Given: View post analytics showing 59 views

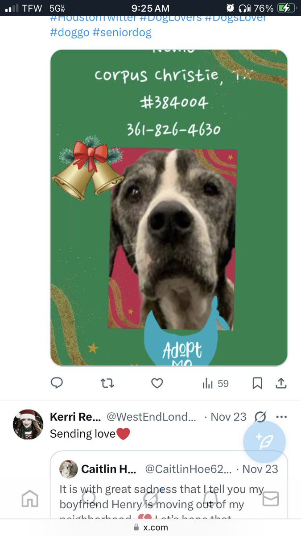Looking at the screenshot, I should click(x=215, y=383).
